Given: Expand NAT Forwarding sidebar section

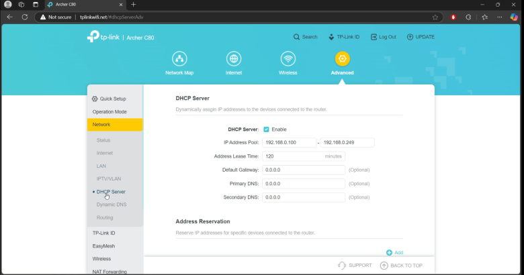Looking at the screenshot, I should (x=110, y=271).
